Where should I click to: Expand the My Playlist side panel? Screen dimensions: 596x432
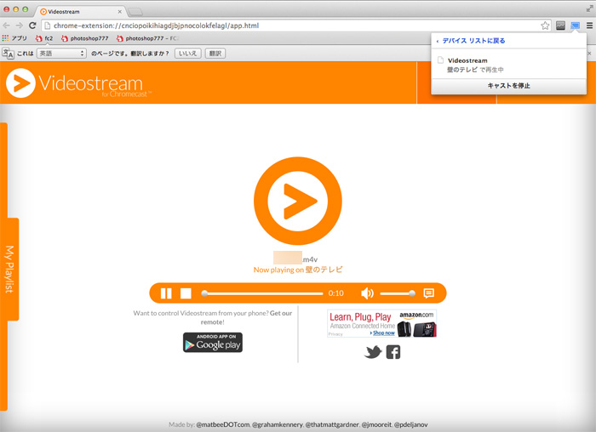[10, 270]
